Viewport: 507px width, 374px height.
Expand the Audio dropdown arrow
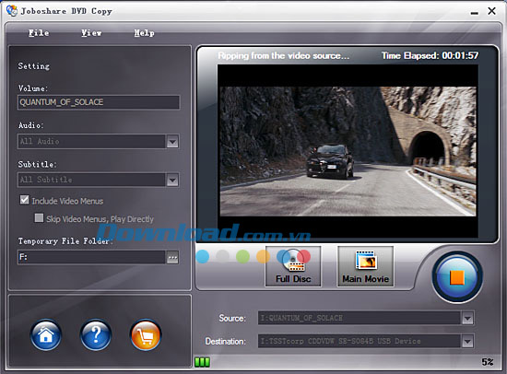[172, 142]
